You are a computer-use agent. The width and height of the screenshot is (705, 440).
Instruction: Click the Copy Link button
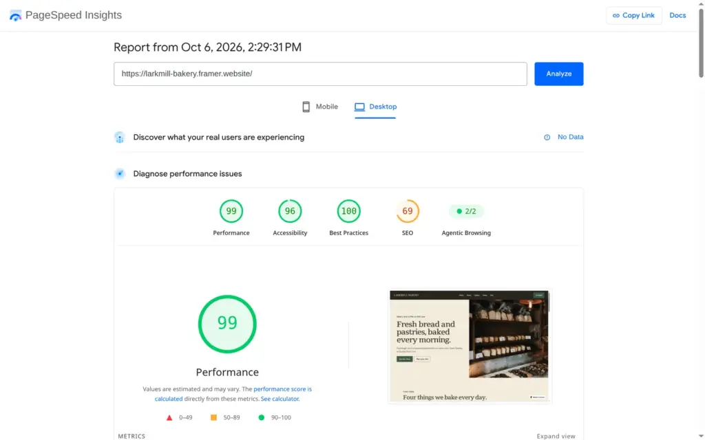633,15
